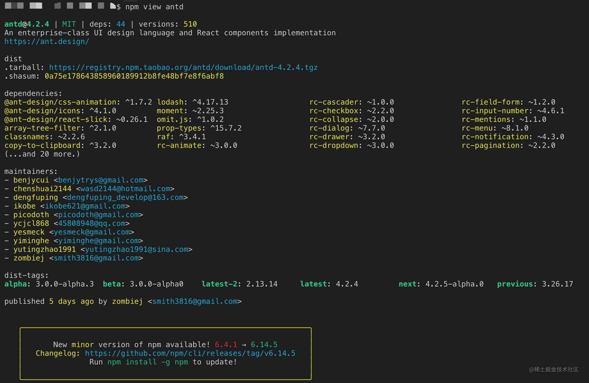
Task: Click picodoth@gmail.com email address
Action: pos(98,215)
